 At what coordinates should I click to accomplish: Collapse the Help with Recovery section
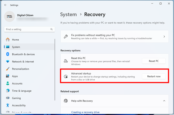(x=164, y=101)
